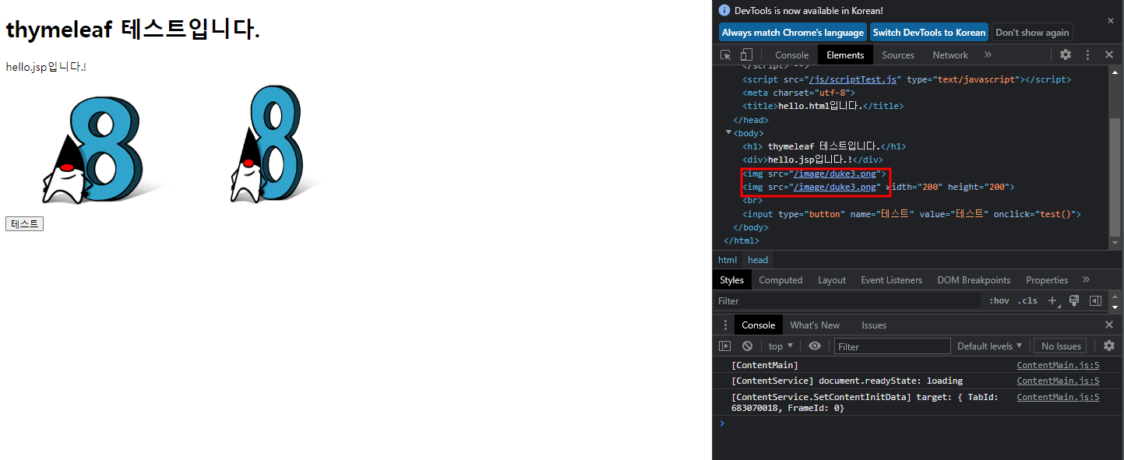This screenshot has width=1124, height=460.
Task: Open DevTools settings gear in top toolbar
Action: click(x=1066, y=54)
